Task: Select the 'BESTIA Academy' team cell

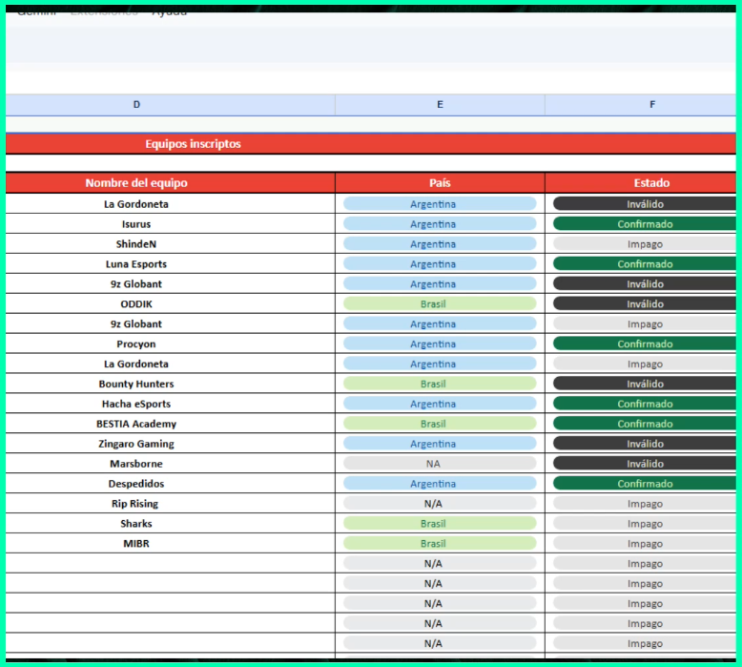Action: (x=171, y=424)
